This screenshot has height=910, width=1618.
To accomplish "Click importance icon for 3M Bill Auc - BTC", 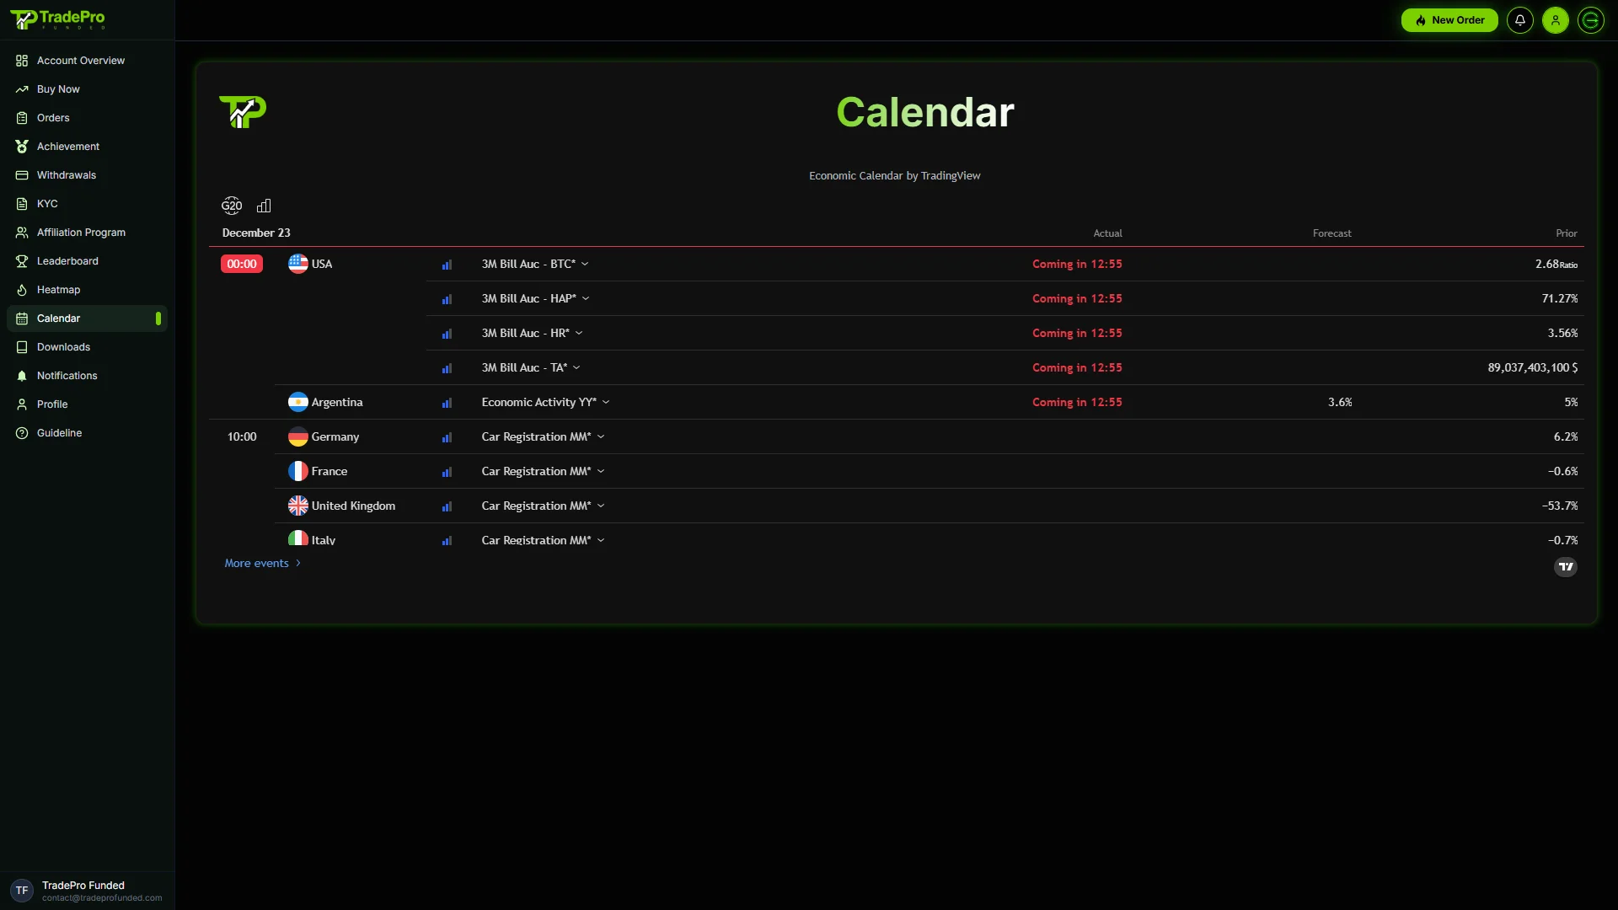I will [x=447, y=265].
